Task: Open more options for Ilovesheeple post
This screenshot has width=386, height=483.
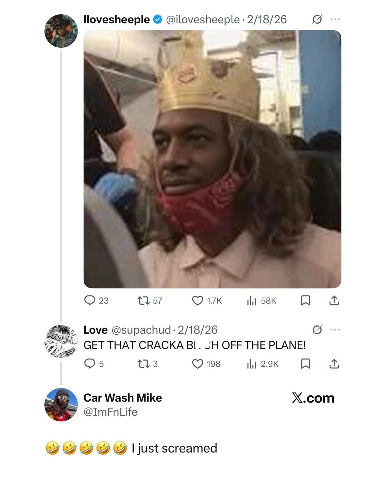Action: (x=335, y=19)
